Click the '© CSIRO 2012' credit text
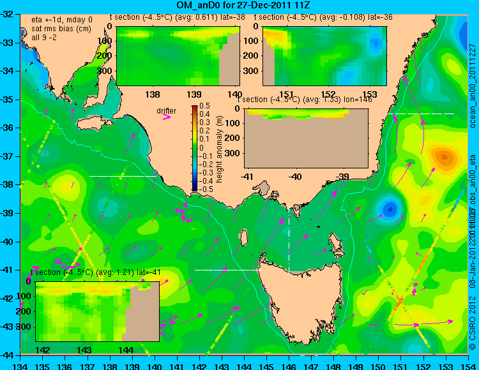 tap(473, 322)
